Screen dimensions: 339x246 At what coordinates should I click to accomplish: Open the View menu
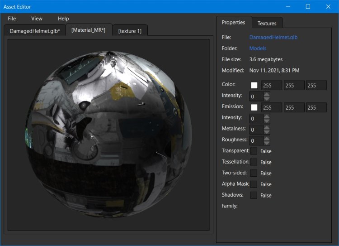37,19
